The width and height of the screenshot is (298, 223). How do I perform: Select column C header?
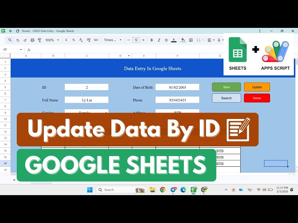(x=87, y=56)
